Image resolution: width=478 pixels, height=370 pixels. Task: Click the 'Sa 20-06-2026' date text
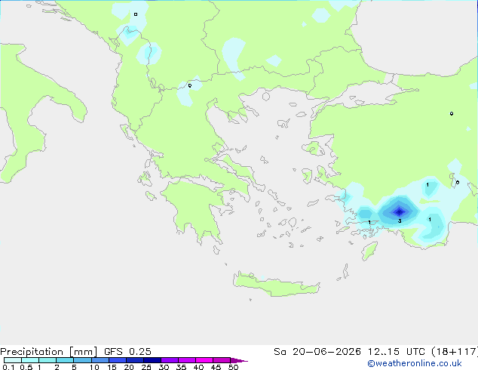tap(317, 352)
